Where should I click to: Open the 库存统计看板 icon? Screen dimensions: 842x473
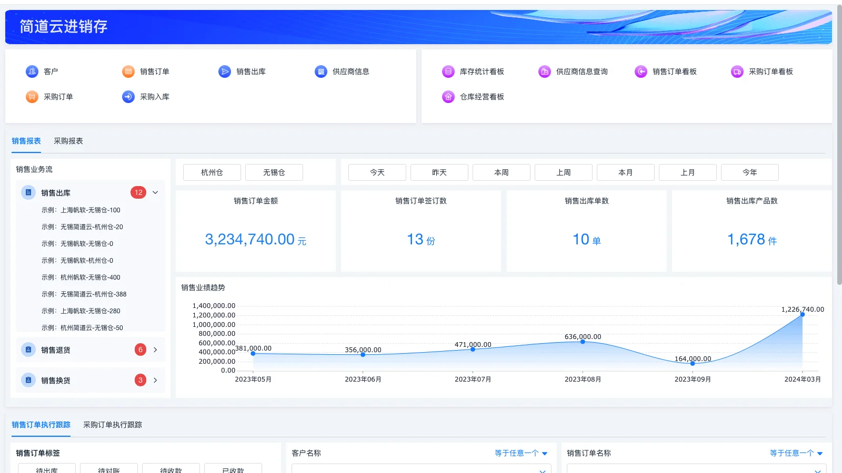[x=448, y=71]
